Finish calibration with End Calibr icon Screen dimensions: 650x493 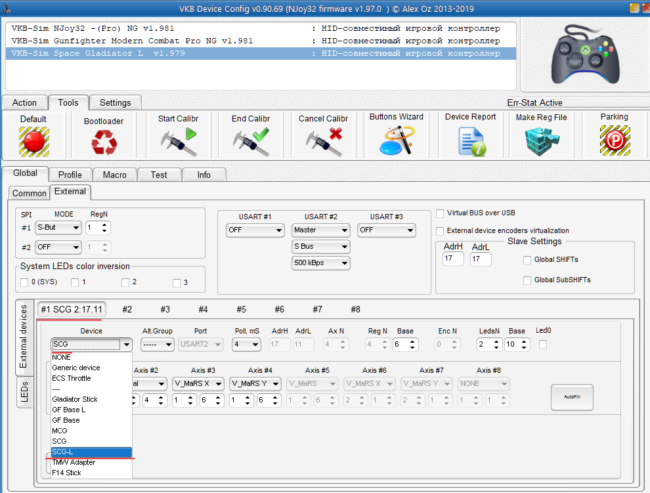(x=251, y=141)
